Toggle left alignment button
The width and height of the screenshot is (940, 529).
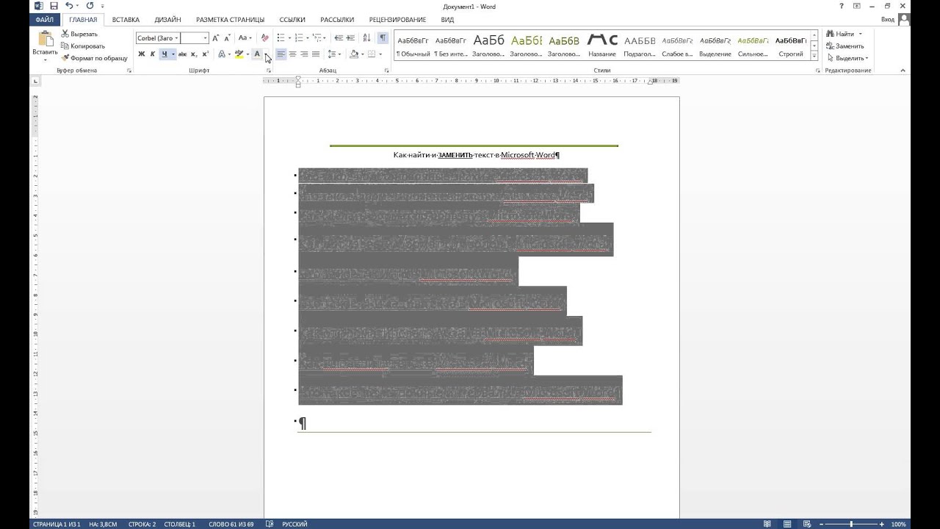tap(281, 54)
